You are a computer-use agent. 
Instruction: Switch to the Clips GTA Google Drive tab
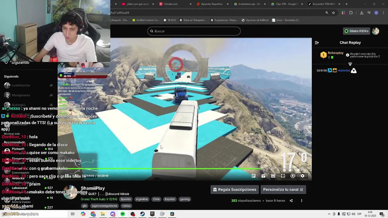286,4
